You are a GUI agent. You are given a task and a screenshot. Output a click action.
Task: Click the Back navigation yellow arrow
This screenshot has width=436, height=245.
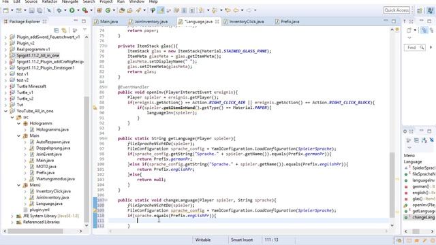pos(236,11)
